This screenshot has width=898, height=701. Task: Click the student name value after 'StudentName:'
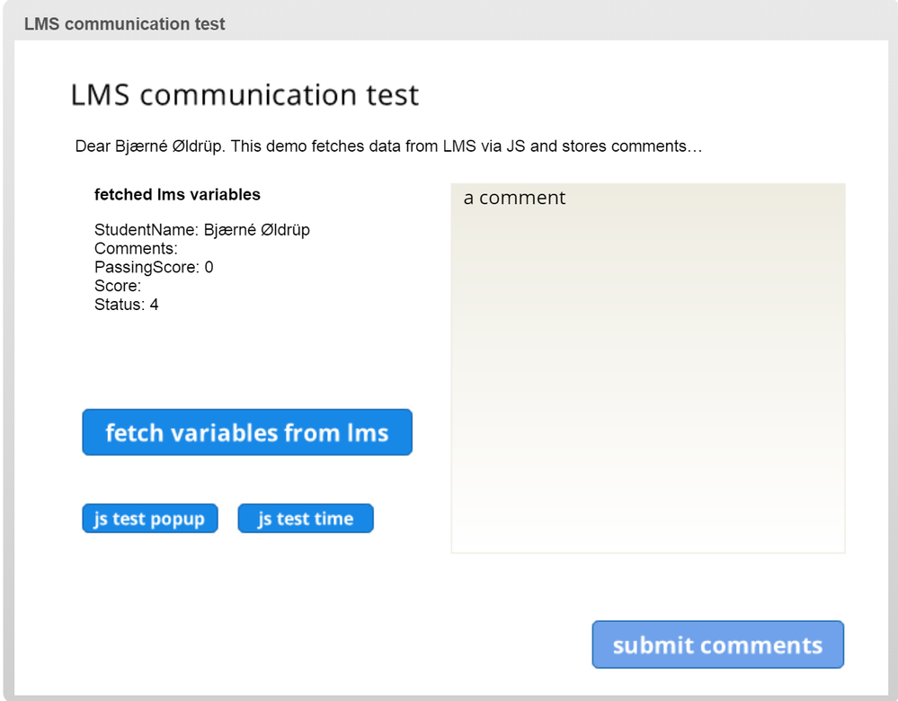click(256, 230)
